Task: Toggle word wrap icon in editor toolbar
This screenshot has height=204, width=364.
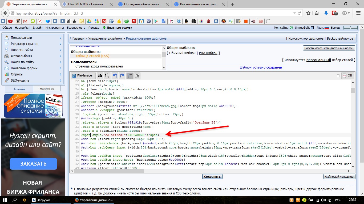Action: click(x=137, y=75)
